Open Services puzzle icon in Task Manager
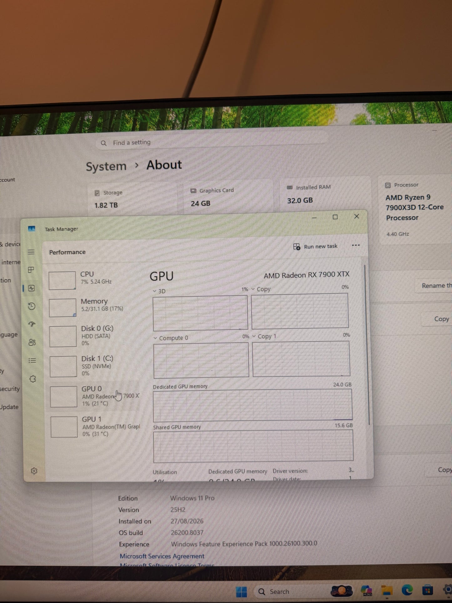 [x=33, y=379]
